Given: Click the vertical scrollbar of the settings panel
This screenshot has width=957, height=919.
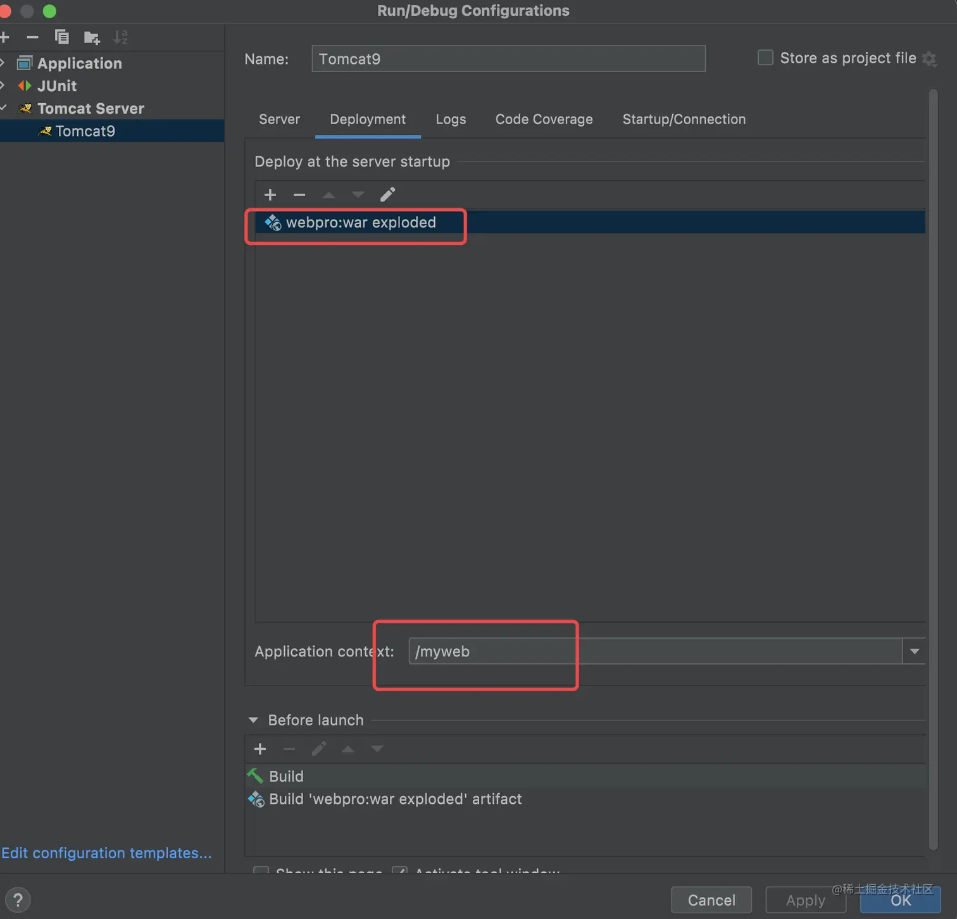Looking at the screenshot, I should (x=932, y=470).
